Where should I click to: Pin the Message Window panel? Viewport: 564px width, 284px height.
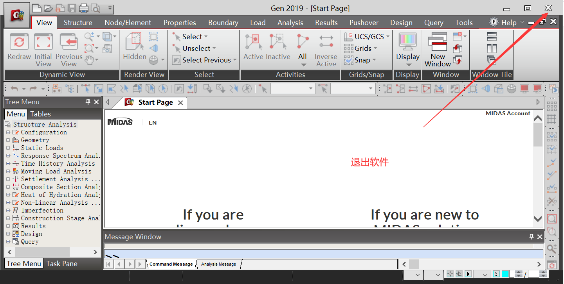[x=532, y=237]
